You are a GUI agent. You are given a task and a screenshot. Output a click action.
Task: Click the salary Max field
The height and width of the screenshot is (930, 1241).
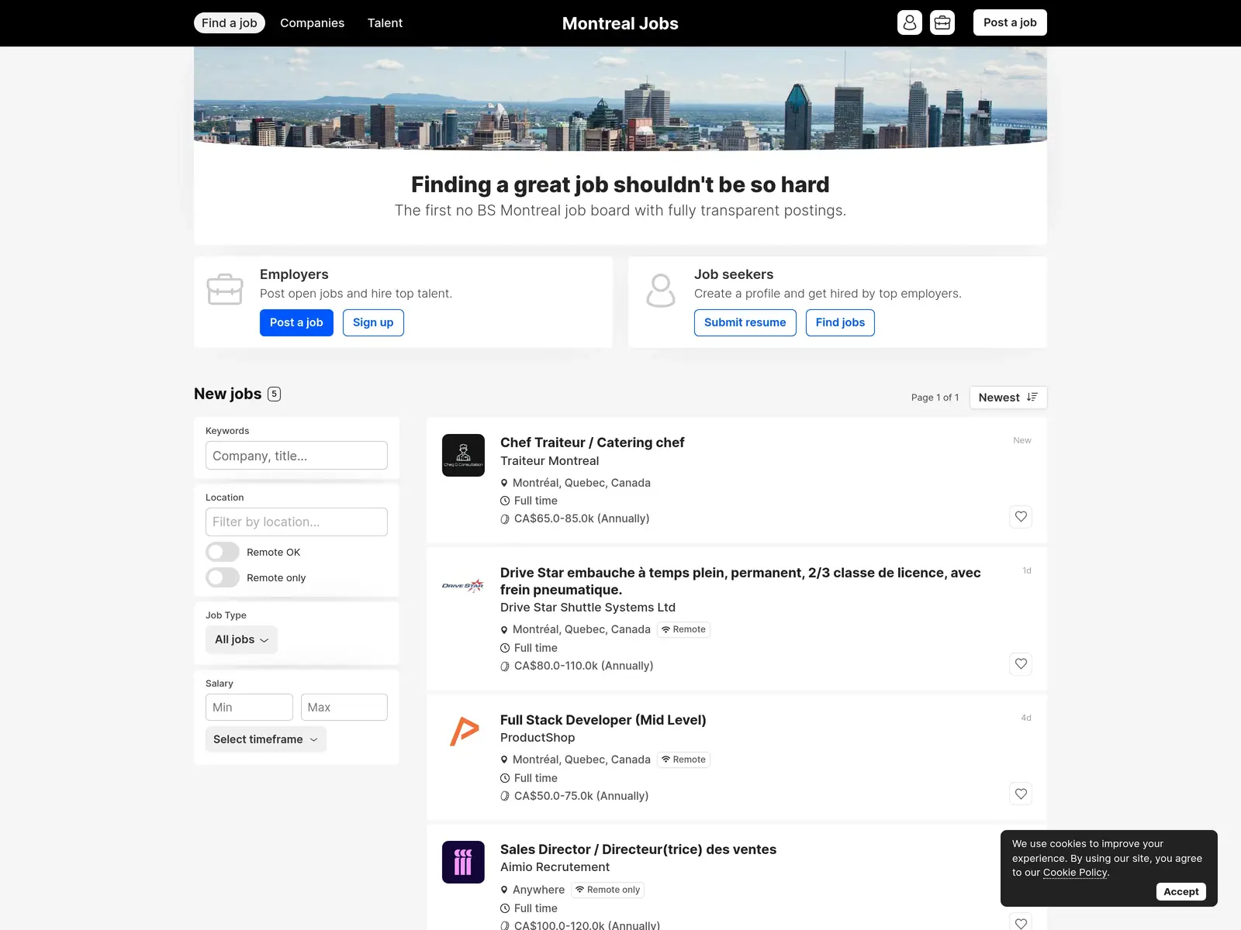coord(344,708)
